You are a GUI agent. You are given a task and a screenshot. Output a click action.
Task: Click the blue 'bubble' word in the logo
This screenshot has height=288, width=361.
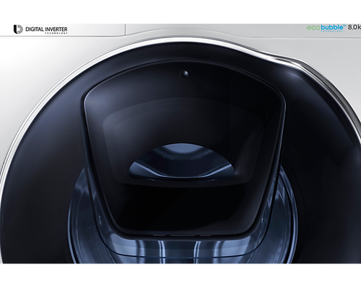[332, 27]
